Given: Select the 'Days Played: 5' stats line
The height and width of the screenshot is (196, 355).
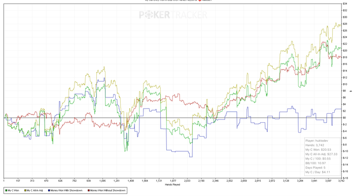Looking at the screenshot, I should (315, 168).
